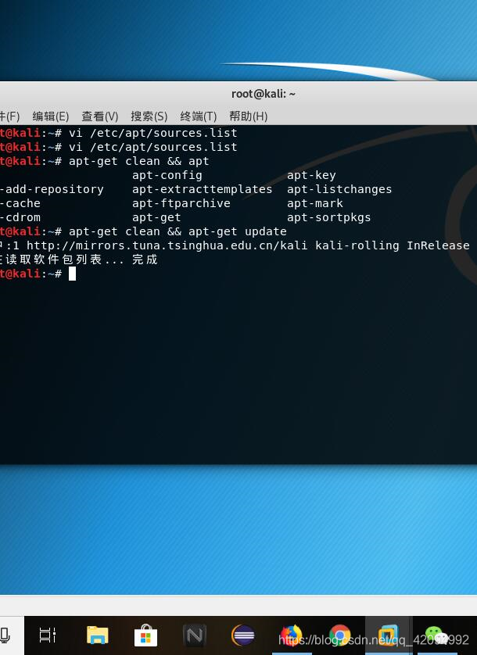This screenshot has width=477, height=655.
Task: Click the apt-config completion entry
Action: coord(167,175)
